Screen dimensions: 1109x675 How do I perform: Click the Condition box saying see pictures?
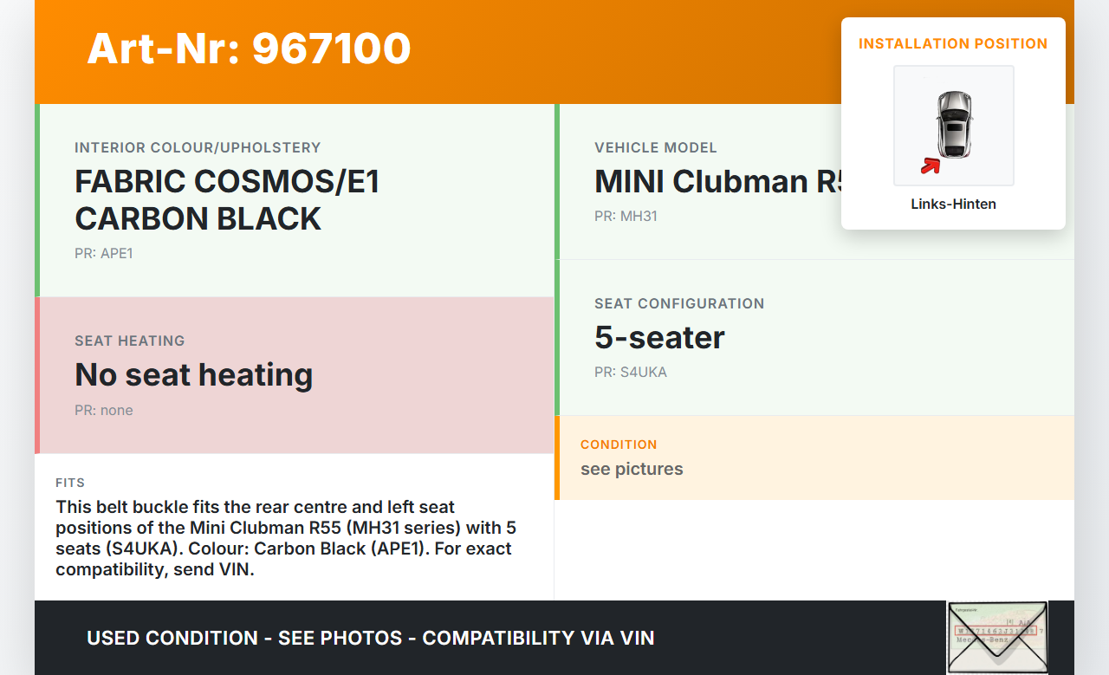point(814,458)
